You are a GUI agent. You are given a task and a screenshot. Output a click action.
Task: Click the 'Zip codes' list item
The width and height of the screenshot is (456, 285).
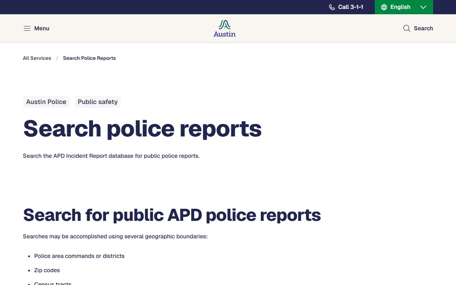coord(47,270)
